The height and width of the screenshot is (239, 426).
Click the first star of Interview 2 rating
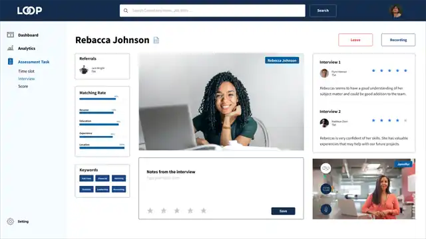coord(373,120)
